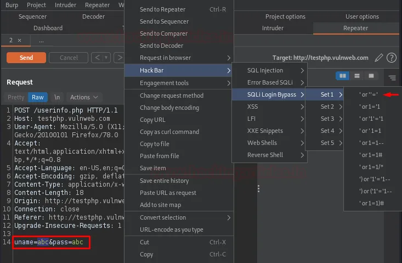Click Send to Decoder menu entry
The image size is (402, 263).
179,46
